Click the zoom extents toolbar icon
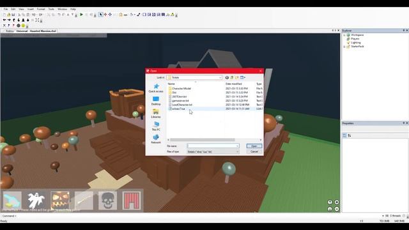 click(37, 20)
